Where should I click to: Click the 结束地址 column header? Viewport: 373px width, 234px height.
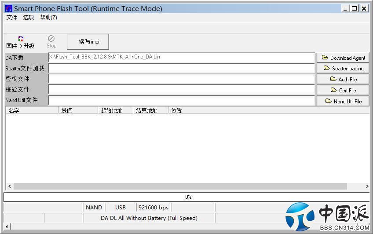150,110
